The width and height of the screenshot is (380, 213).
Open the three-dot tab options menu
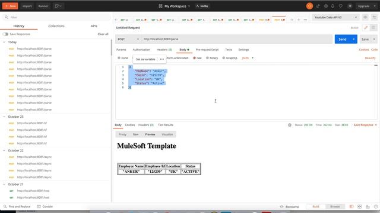point(305,20)
